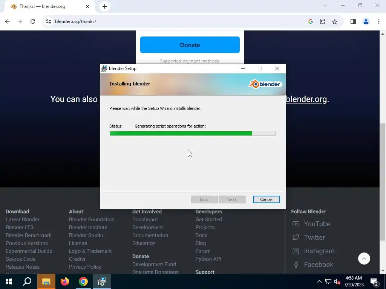Open Chrome side panel

353,21
